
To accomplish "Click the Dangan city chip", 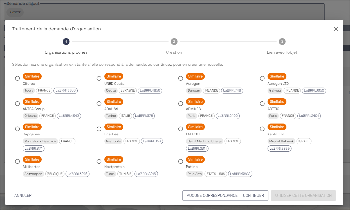I will (194, 90).
